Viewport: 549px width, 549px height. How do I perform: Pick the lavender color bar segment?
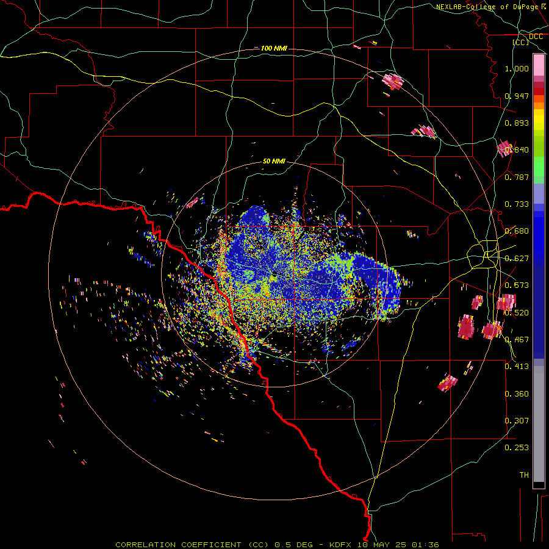pyautogui.click(x=539, y=194)
